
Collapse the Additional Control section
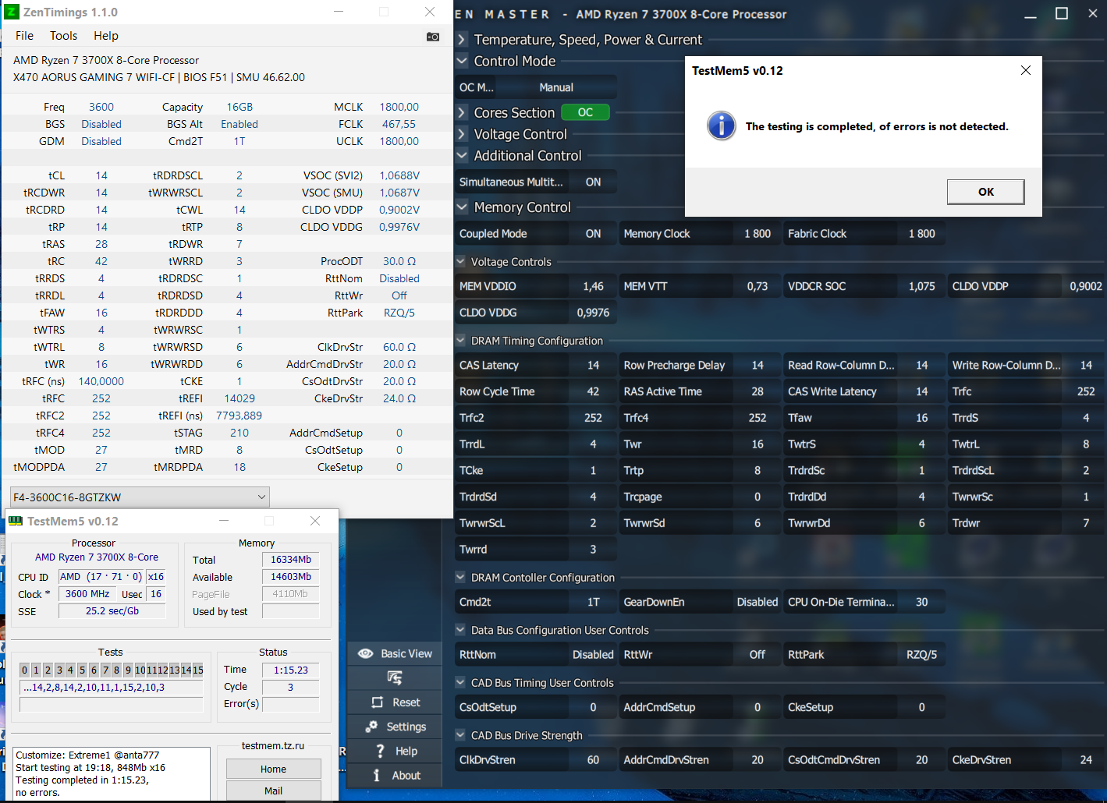tap(462, 155)
